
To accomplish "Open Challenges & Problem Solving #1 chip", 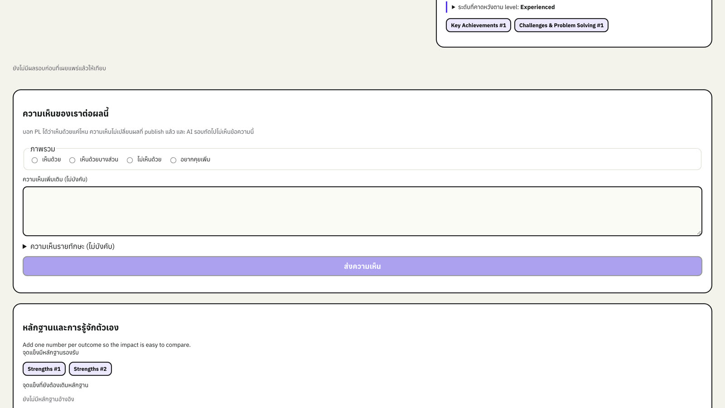I will click(x=561, y=25).
